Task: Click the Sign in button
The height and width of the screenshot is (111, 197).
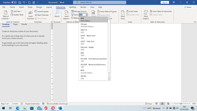Action: 165,2
